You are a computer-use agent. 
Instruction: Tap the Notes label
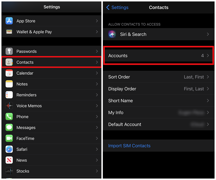[22, 84]
